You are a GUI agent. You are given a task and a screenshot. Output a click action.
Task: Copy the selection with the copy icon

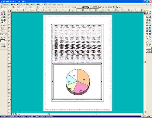(x=5, y=25)
